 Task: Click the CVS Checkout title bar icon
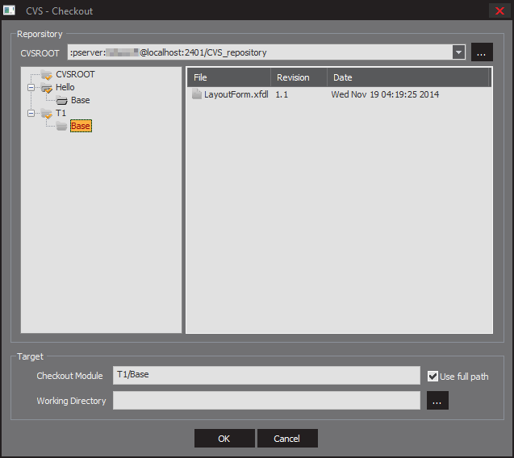[x=10, y=10]
